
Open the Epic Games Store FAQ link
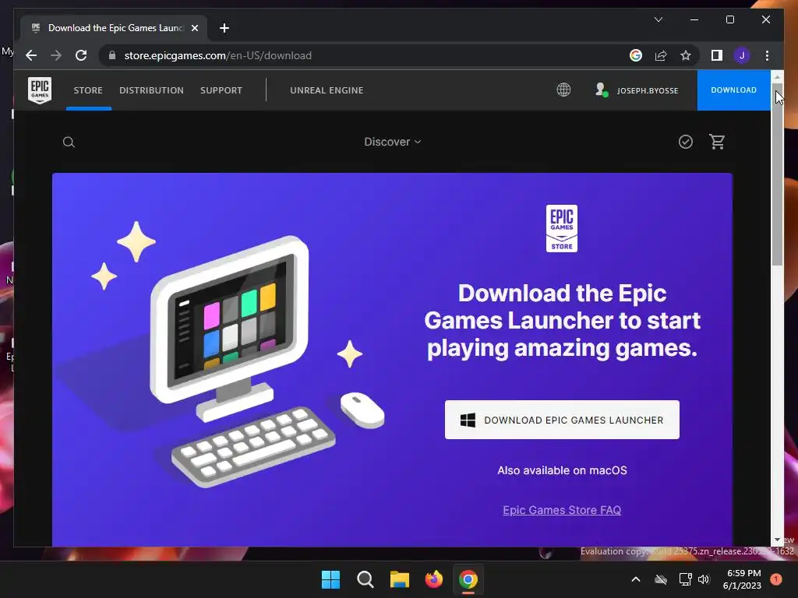click(562, 510)
